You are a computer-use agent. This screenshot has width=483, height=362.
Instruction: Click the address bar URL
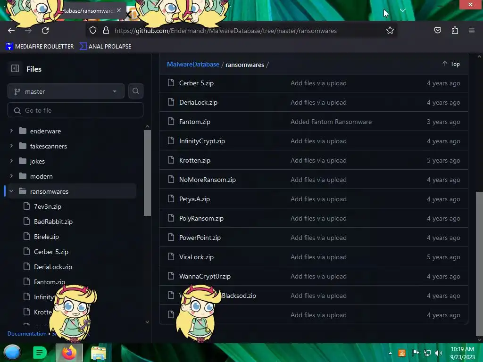pos(225,31)
